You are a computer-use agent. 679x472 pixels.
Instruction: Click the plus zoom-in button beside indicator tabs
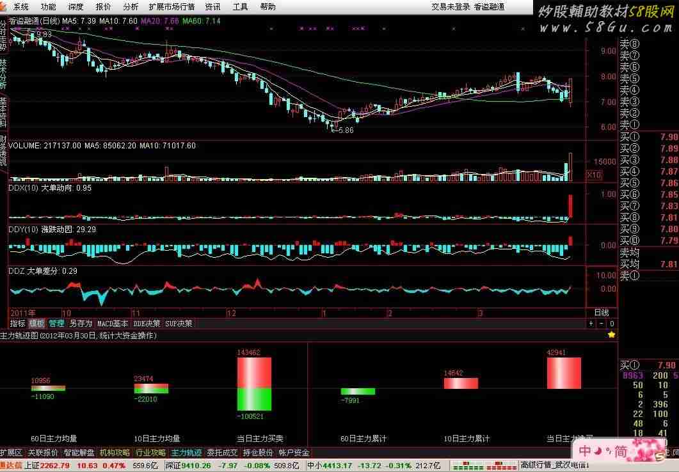click(590, 324)
